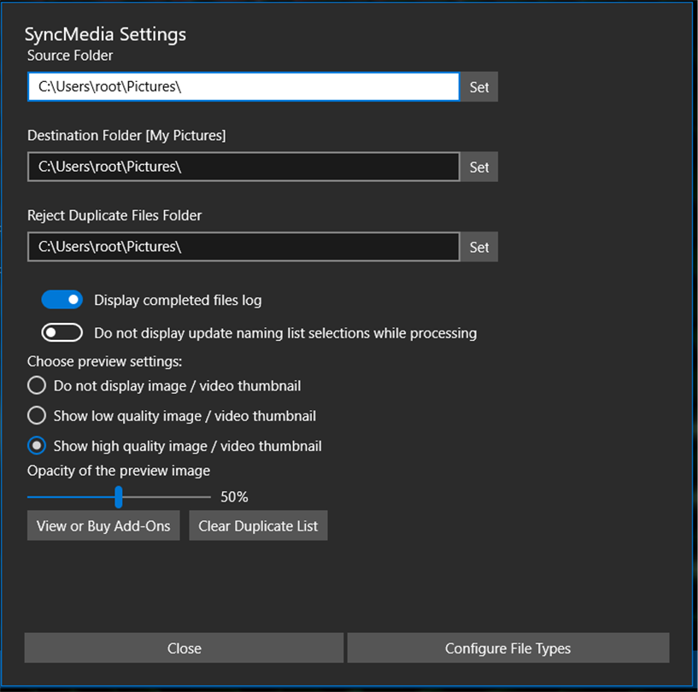Click the preview opacity slider handle
The image size is (698, 692).
pyautogui.click(x=119, y=496)
